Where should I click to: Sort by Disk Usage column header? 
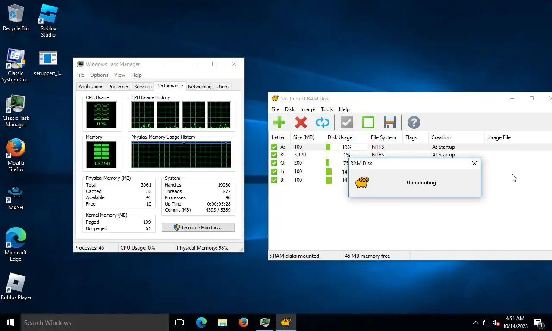click(346, 137)
